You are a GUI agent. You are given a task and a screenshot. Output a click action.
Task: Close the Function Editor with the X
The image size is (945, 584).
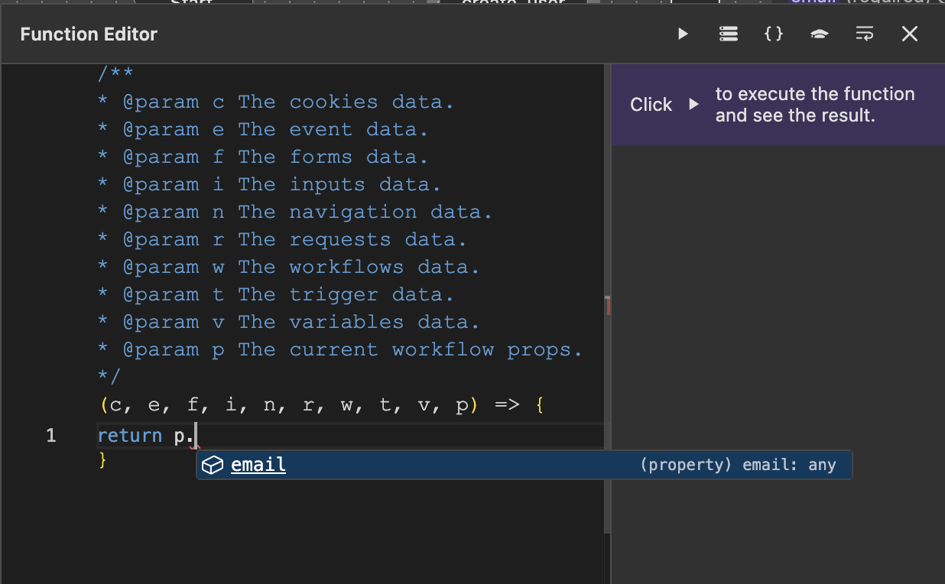click(909, 34)
